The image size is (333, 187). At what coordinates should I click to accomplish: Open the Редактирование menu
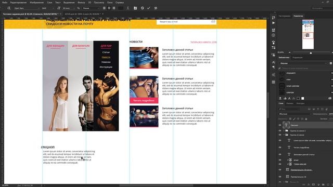(x=19, y=3)
